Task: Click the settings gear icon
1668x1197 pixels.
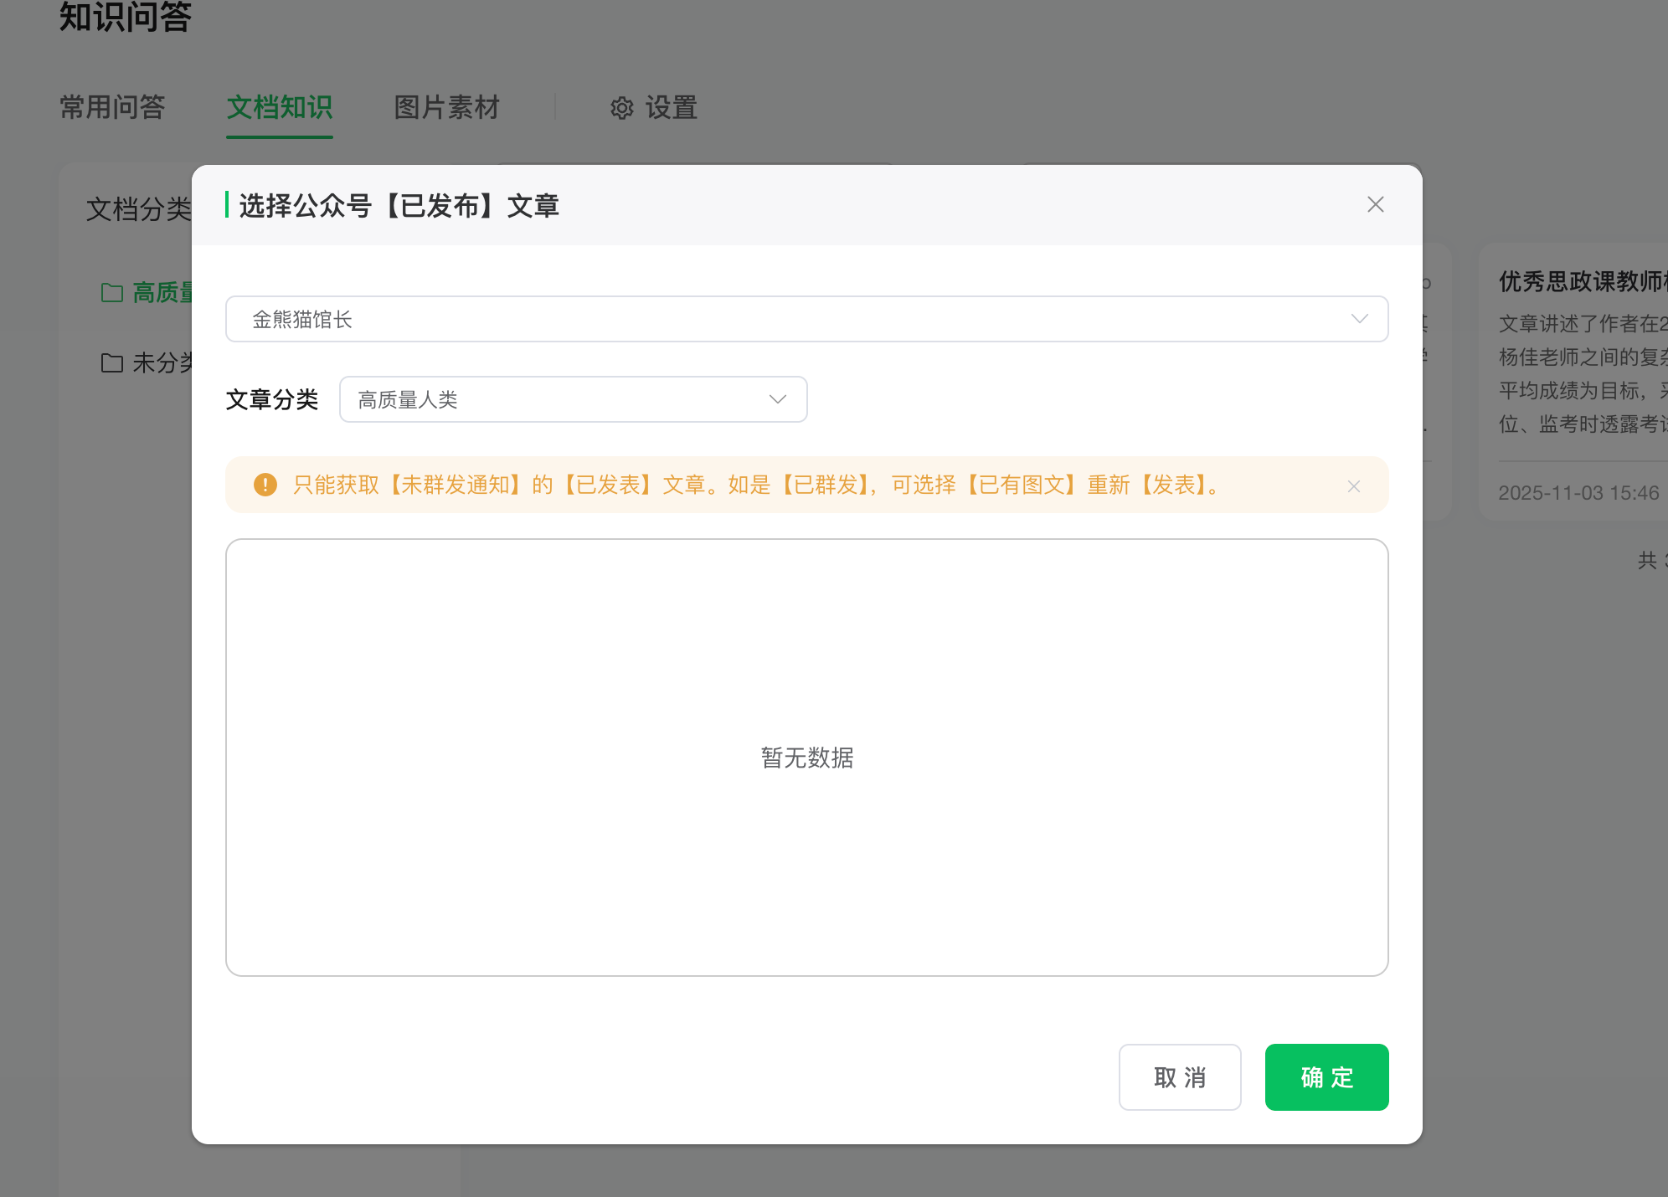Action: [621, 108]
